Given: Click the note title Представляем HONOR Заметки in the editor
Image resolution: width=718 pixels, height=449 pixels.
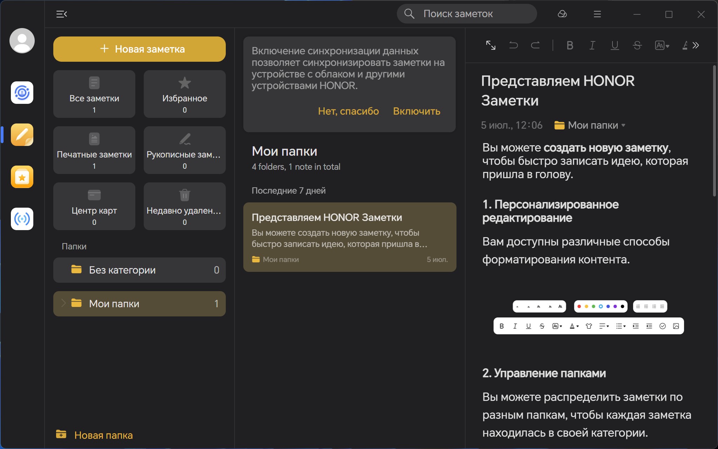Looking at the screenshot, I should click(x=558, y=91).
